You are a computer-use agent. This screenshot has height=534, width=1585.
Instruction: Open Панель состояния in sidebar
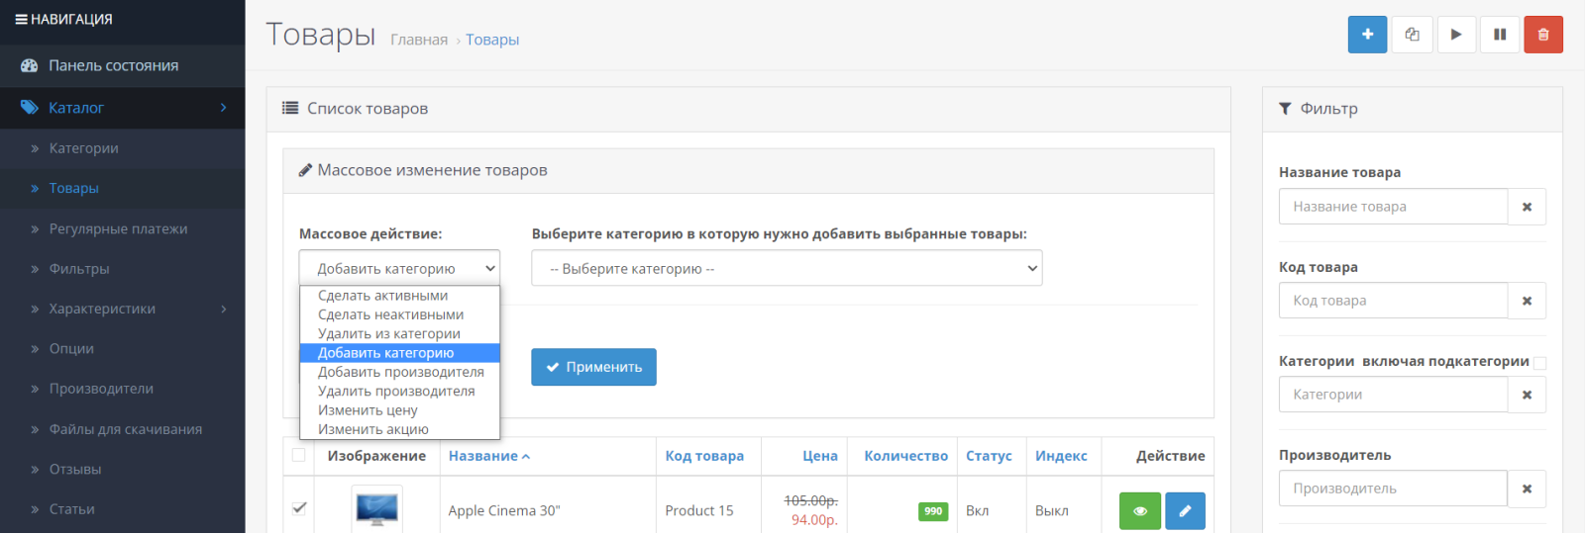pos(123,65)
